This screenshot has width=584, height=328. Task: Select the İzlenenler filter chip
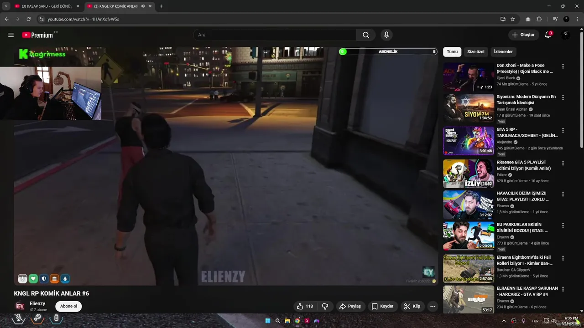[x=503, y=52]
